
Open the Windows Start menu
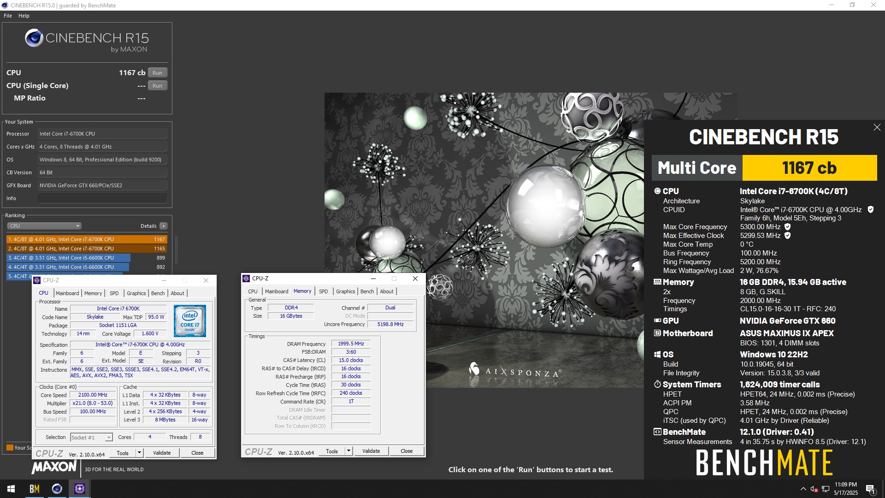tap(11, 489)
